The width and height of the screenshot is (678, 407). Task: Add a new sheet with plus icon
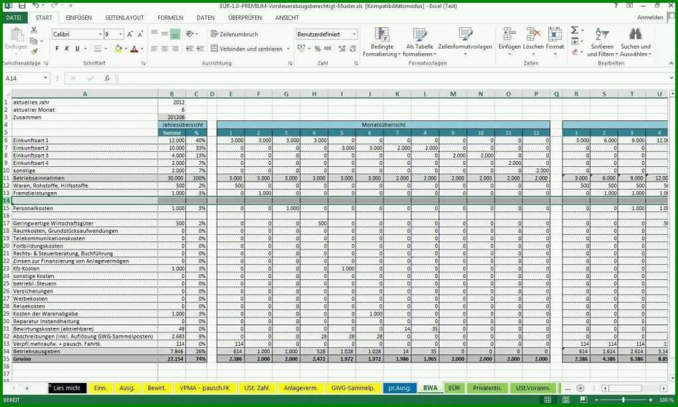point(580,388)
